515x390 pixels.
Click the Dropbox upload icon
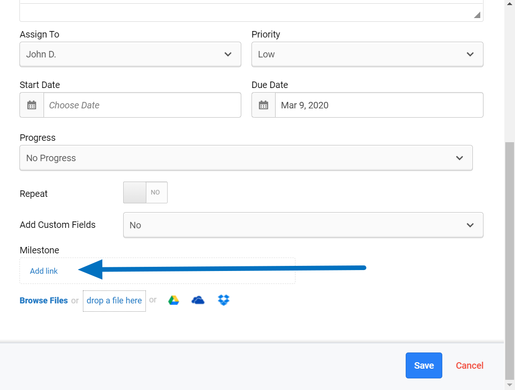[x=224, y=300]
